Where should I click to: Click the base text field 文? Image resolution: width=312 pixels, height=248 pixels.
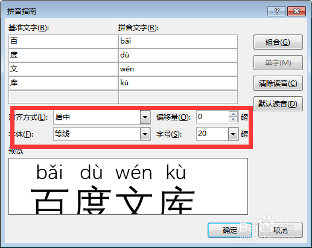(x=63, y=69)
